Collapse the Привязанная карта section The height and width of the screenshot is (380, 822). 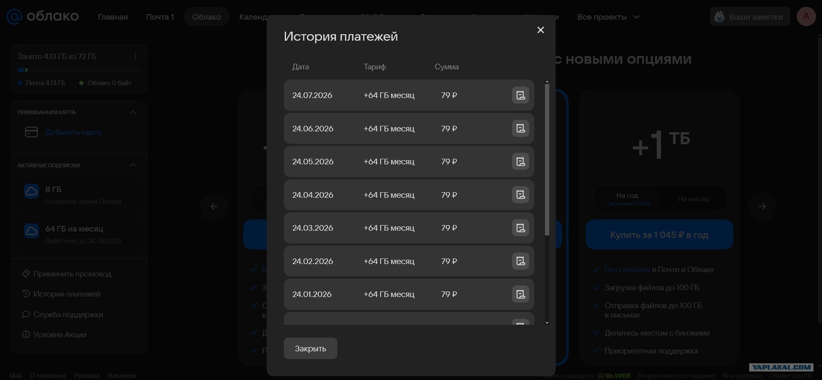click(133, 112)
